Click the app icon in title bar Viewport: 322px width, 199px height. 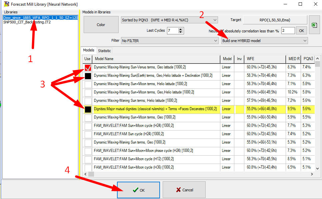click(x=6, y=4)
